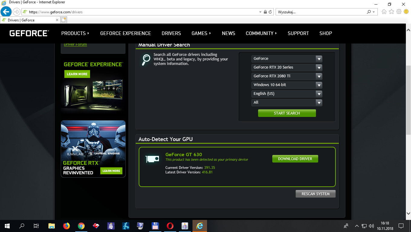Open the Driver Forum link
Screen dimensions: 411x232
point(75,44)
